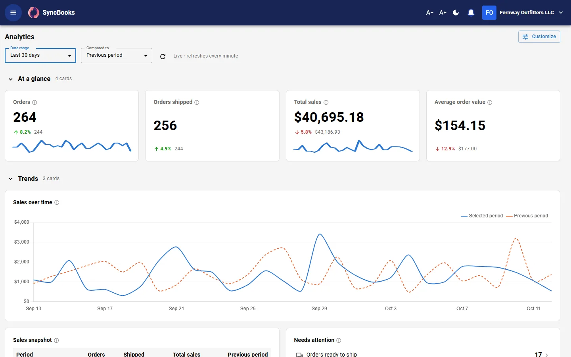Click the Live refreshes every minute text
Screen dimensions: 571x357
pos(206,56)
